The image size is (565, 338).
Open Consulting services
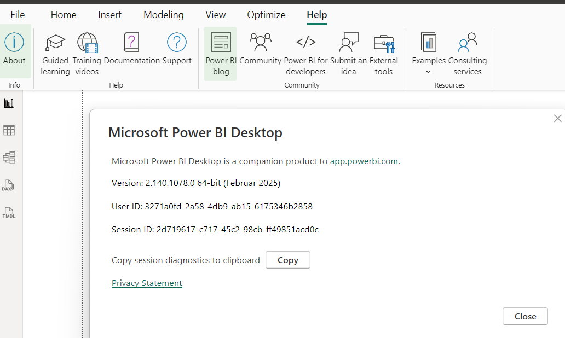[468, 54]
